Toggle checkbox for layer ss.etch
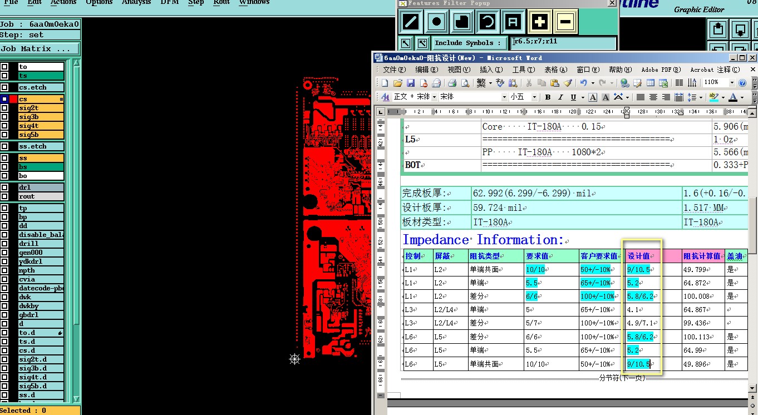The image size is (758, 415). pyautogui.click(x=4, y=146)
